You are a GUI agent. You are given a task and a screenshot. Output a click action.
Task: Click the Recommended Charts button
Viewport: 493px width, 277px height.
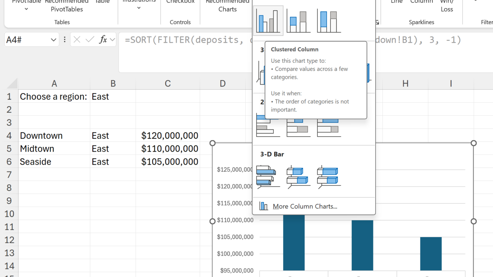coord(227,6)
